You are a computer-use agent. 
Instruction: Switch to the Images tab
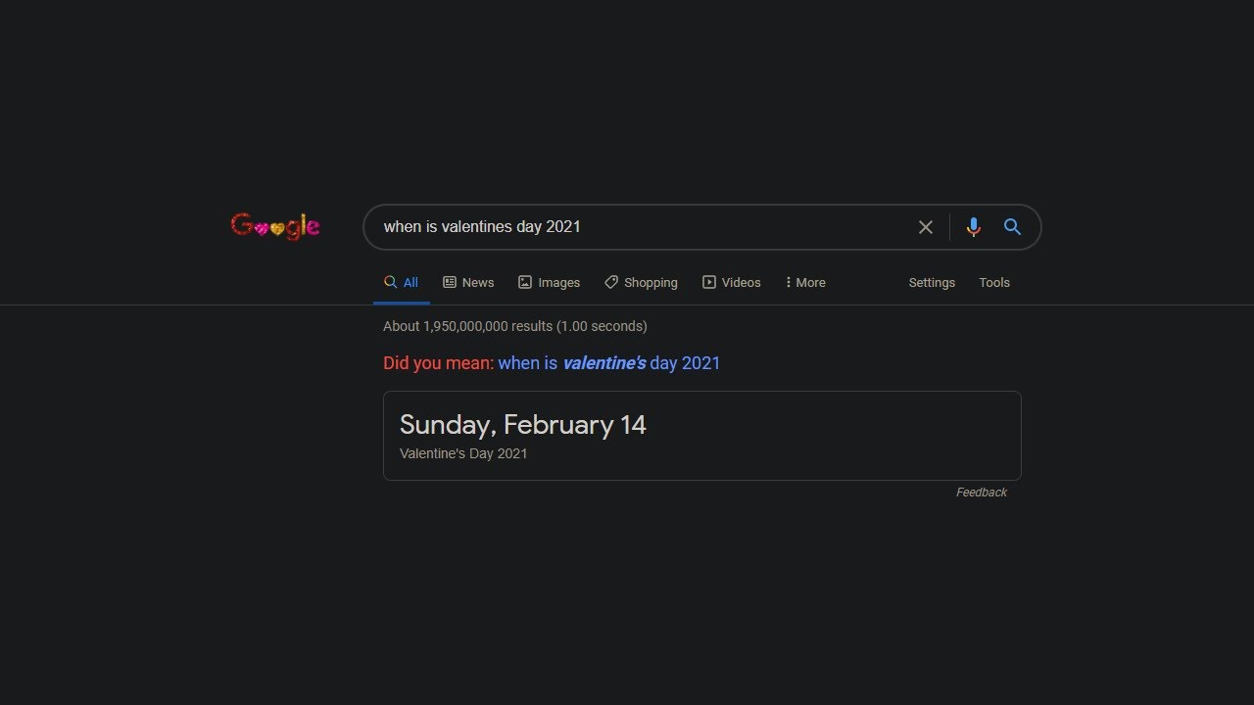(549, 282)
